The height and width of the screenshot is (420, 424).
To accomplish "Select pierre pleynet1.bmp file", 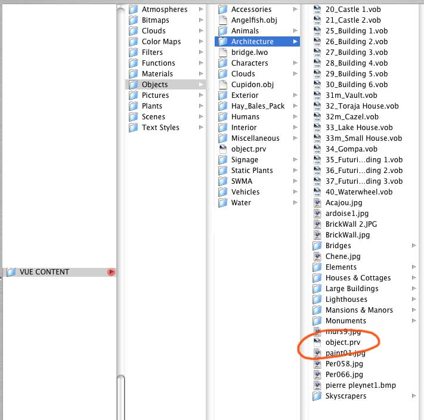I will [x=361, y=385].
